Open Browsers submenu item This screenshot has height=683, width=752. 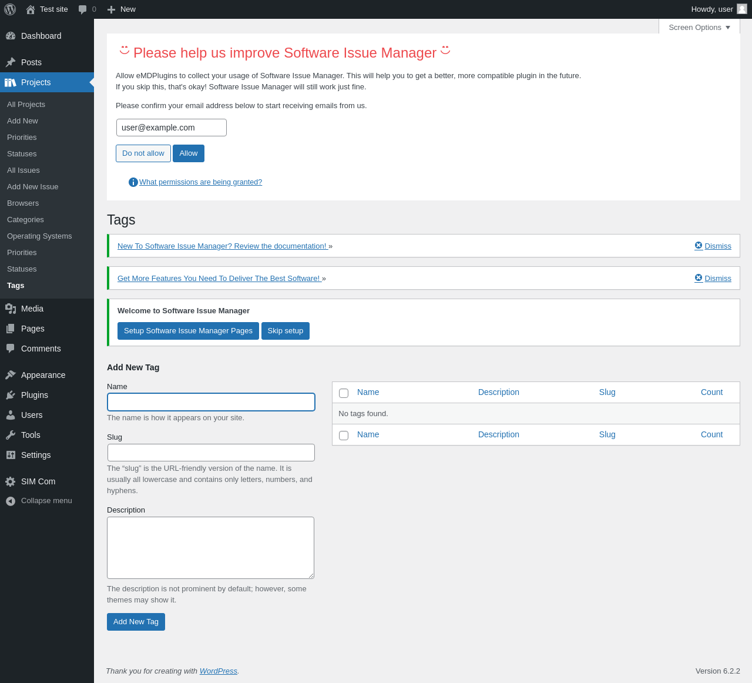pos(23,203)
